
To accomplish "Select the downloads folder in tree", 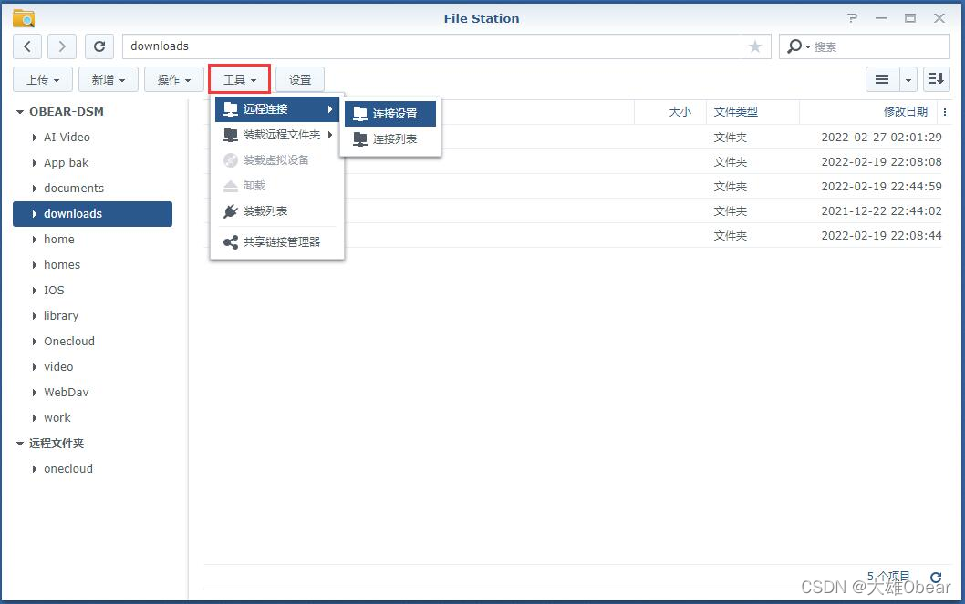I will (x=92, y=214).
